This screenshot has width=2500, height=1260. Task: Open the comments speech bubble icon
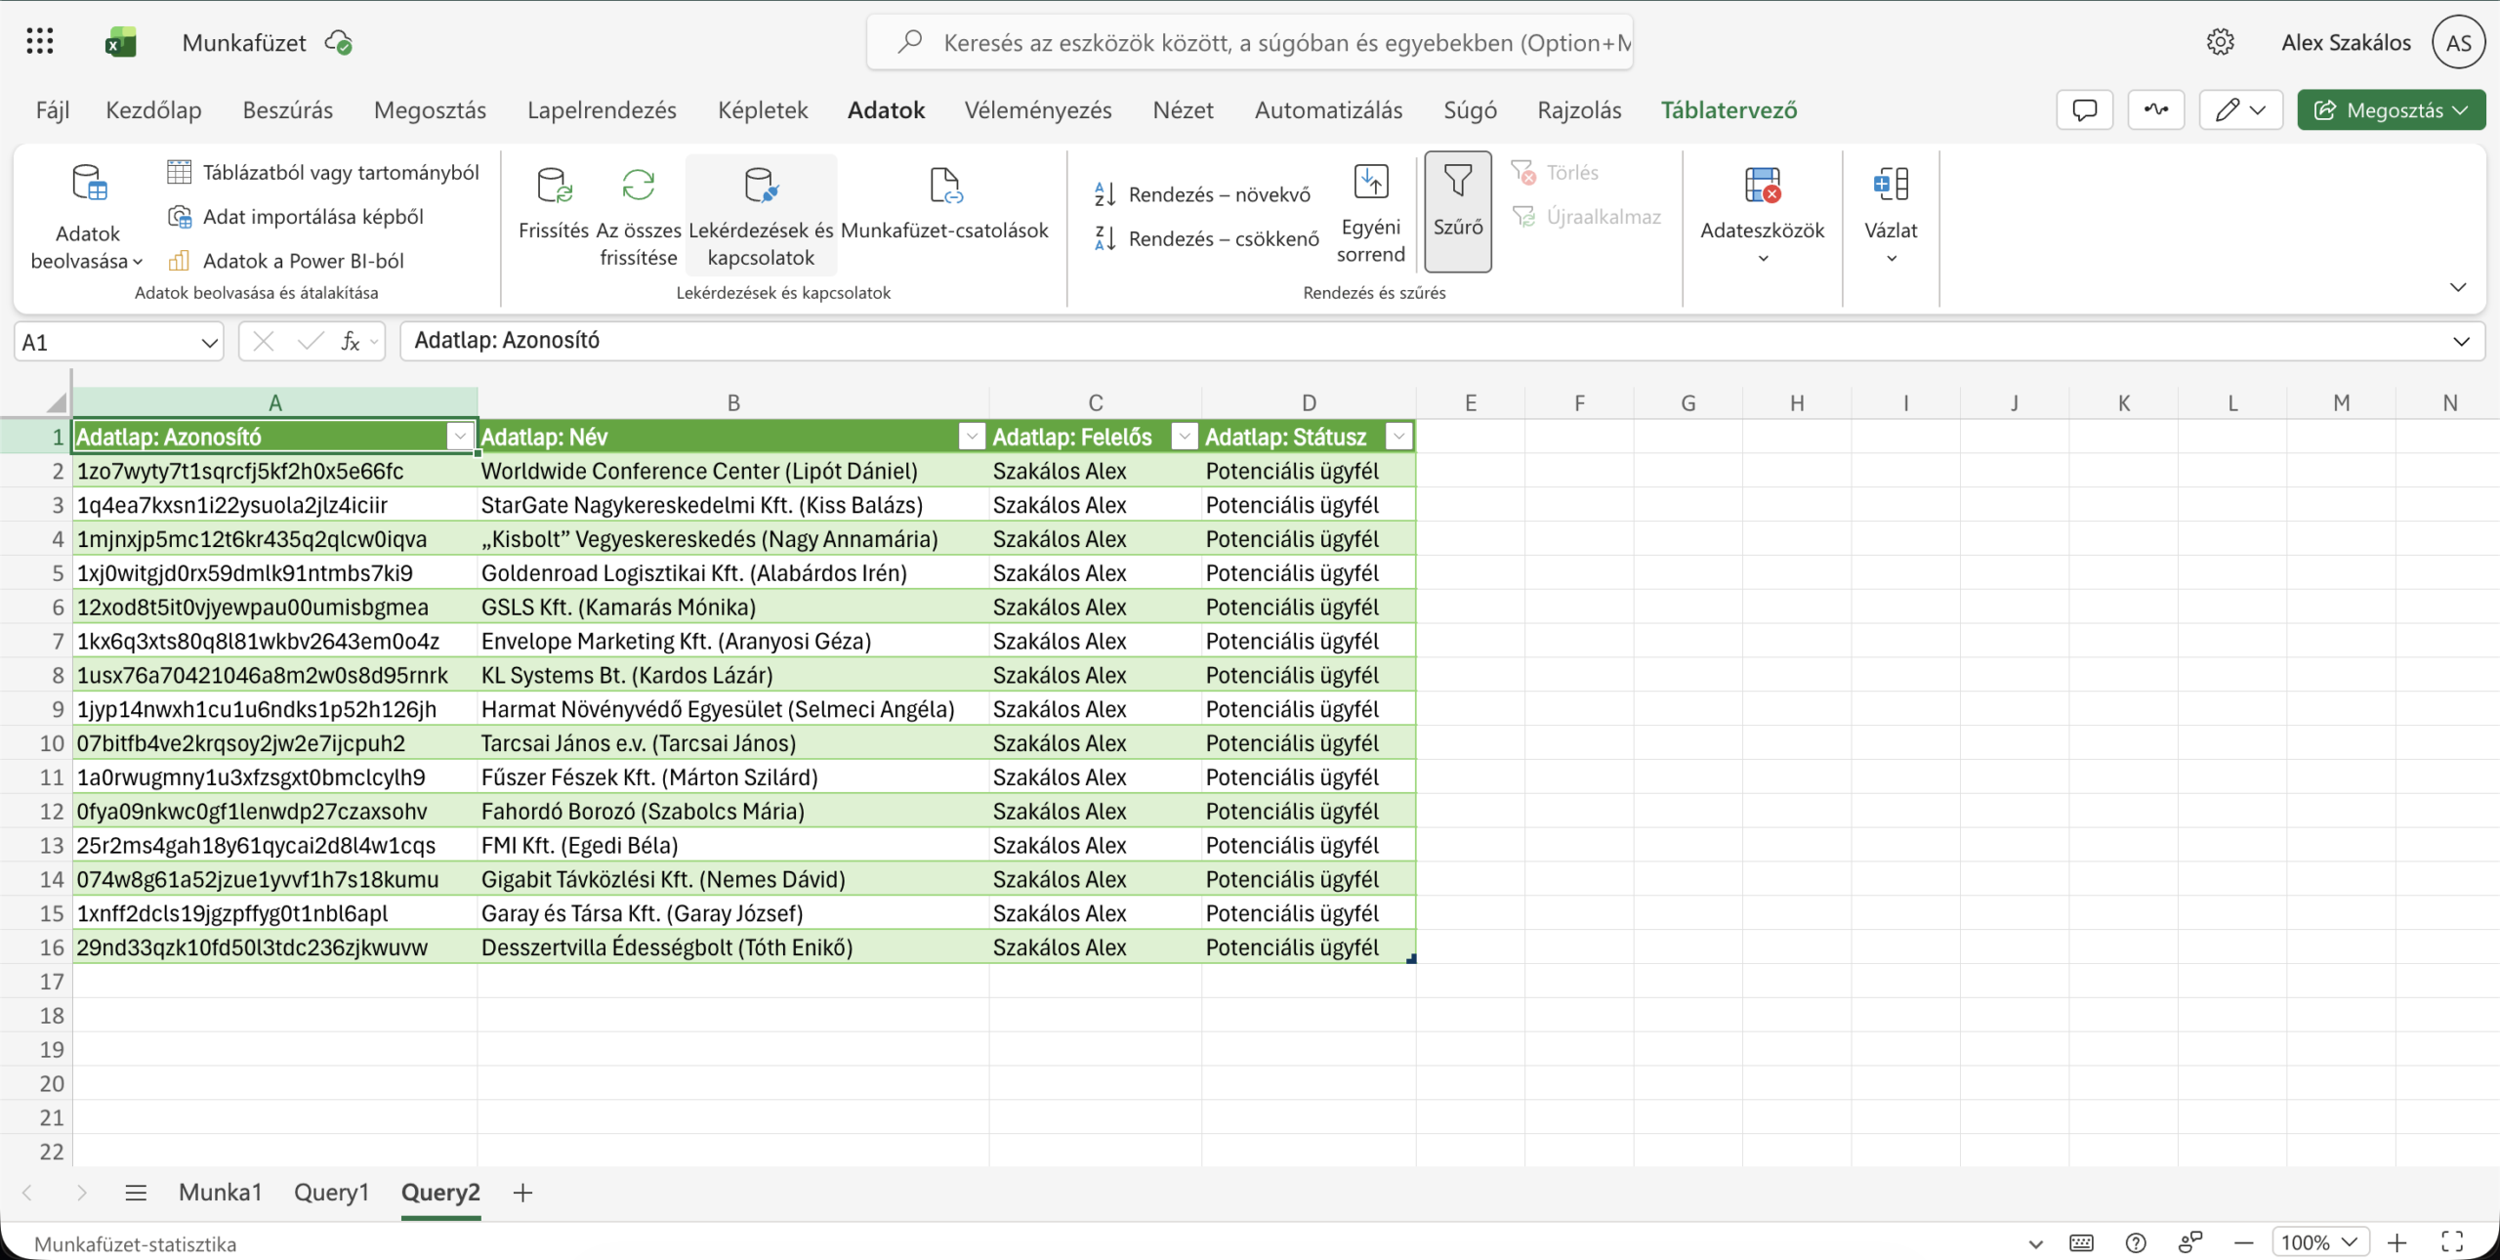pos(2084,110)
